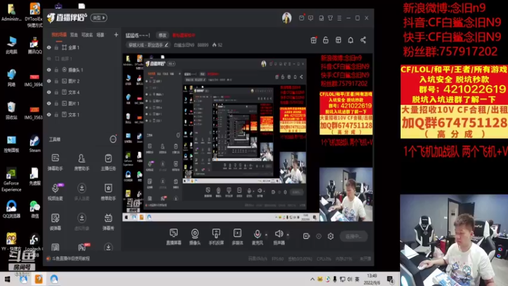This screenshot has height=286, width=508.
Task: Hide the 摄像头 1 source
Action: [x=49, y=70]
